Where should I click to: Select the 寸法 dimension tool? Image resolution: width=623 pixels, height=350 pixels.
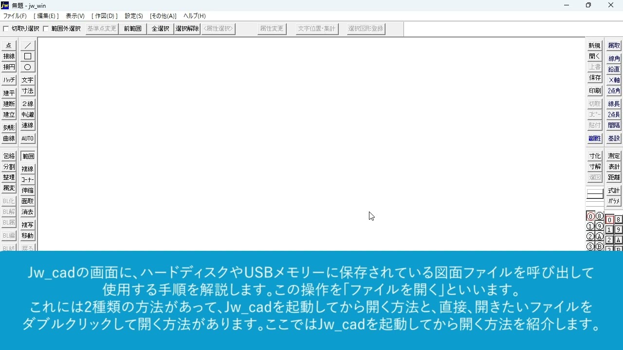click(x=28, y=91)
